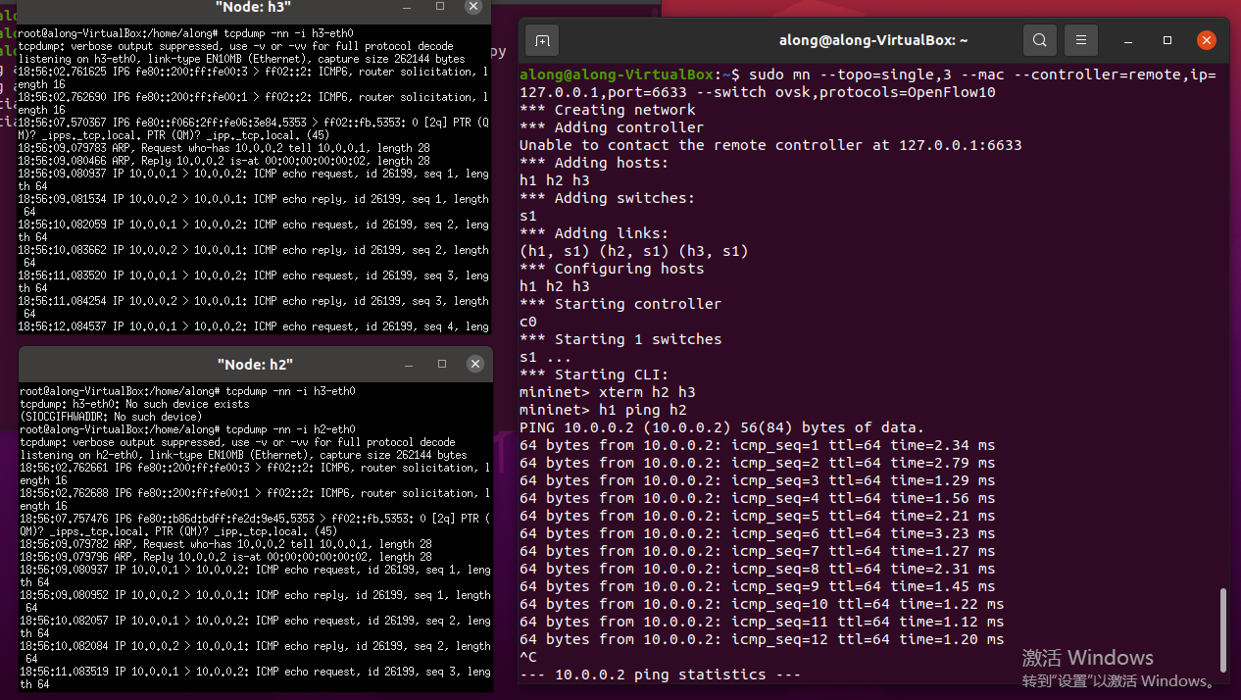Click "*** Starting 1 switches" line
Image resolution: width=1241 pixels, height=700 pixels.
pos(620,339)
